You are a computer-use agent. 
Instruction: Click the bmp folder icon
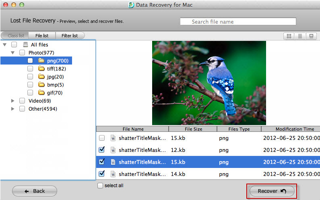tap(41, 85)
